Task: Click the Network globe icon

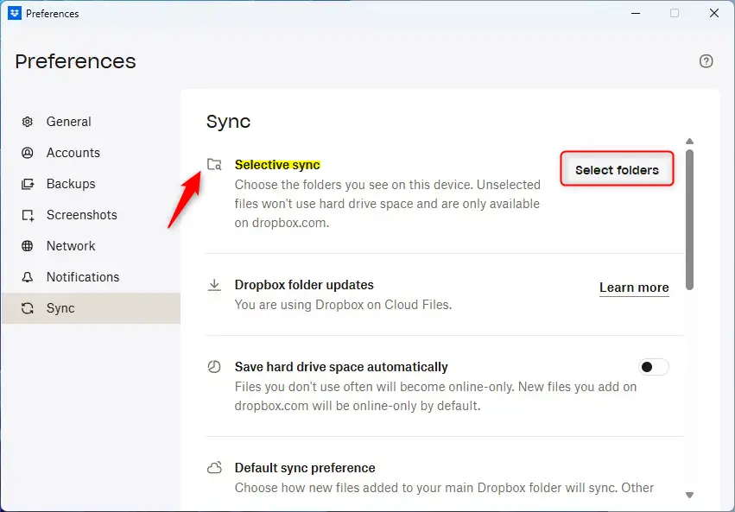Action: click(28, 246)
